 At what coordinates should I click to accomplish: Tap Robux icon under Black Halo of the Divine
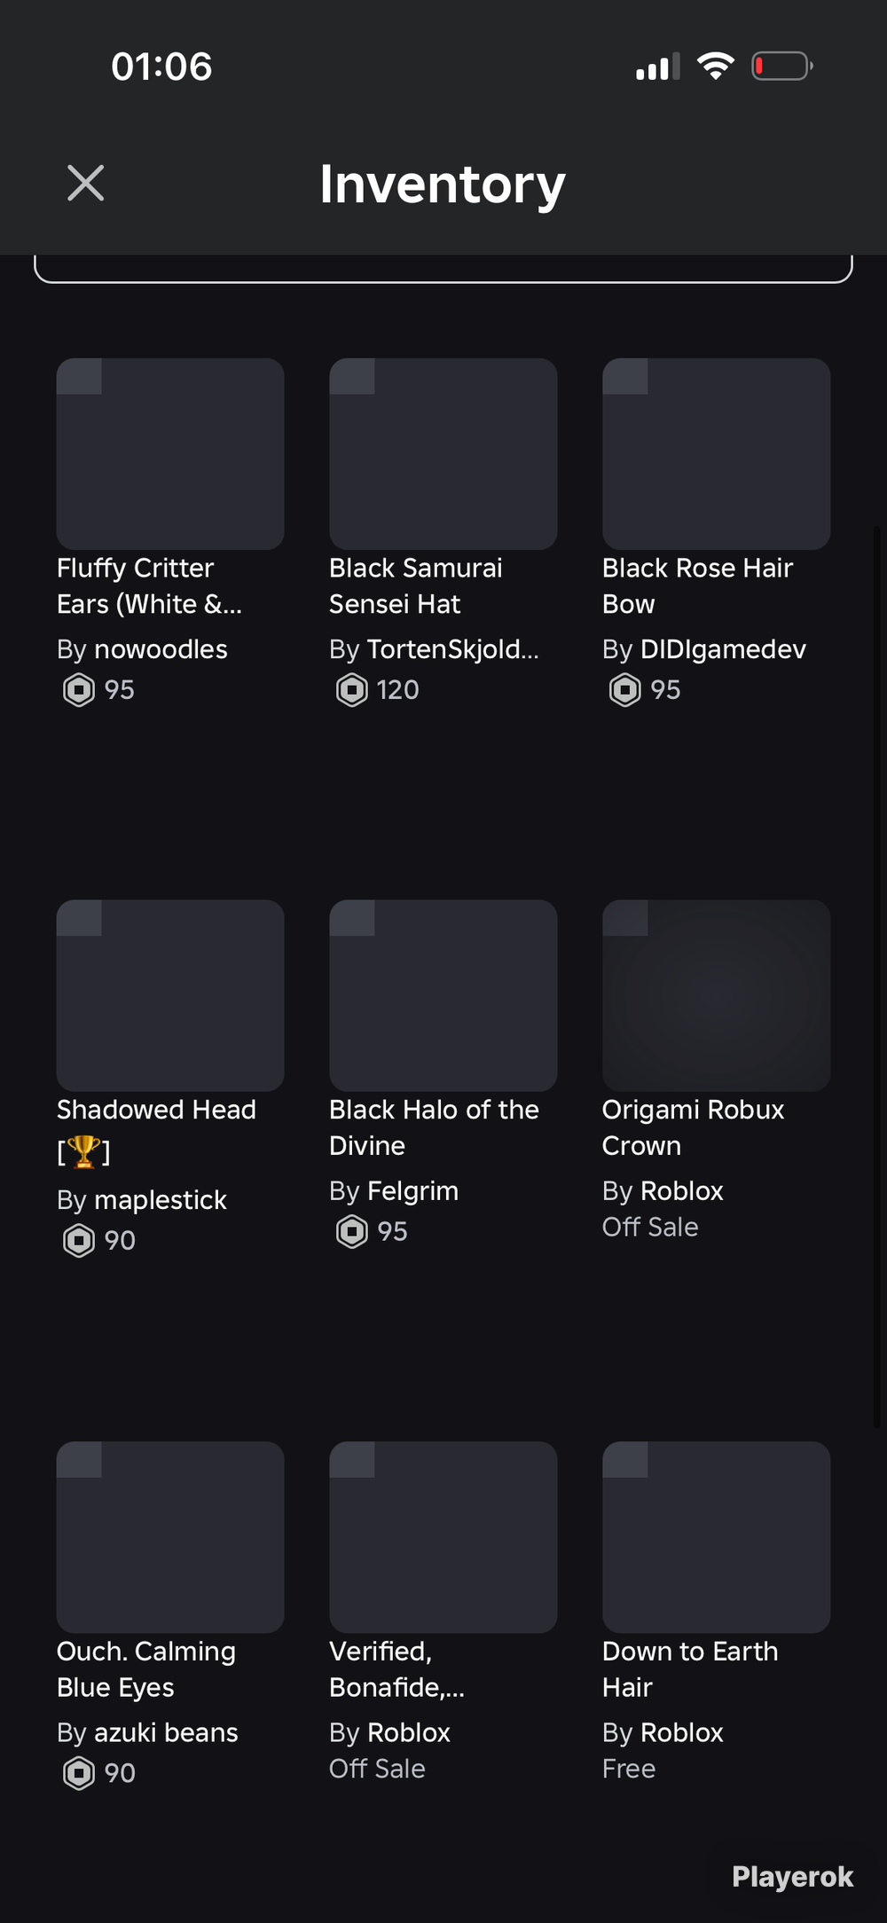coord(352,1231)
